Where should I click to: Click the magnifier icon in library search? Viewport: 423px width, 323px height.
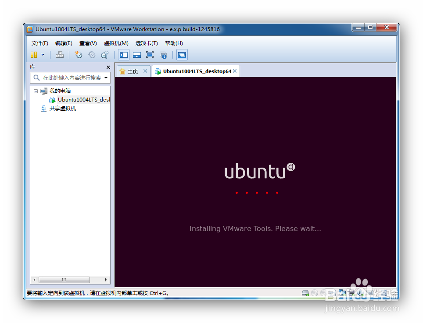pyautogui.click(x=36, y=78)
